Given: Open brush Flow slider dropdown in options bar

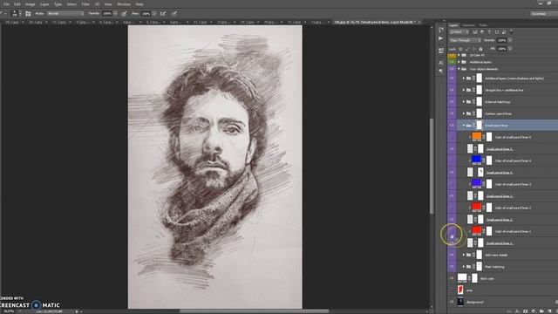Looking at the screenshot, I should tap(154, 14).
